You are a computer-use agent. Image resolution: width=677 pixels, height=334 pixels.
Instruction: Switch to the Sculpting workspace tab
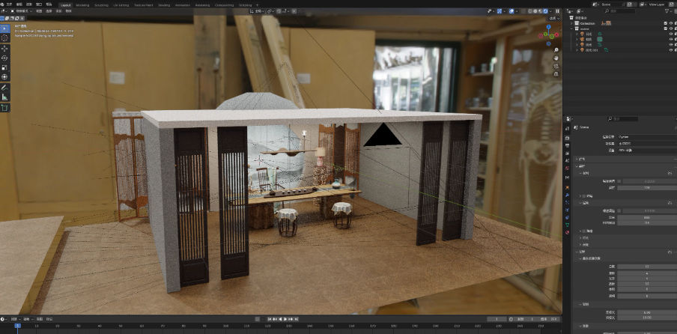[101, 4]
